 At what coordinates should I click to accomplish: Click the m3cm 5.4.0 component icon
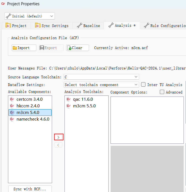tap(12, 113)
